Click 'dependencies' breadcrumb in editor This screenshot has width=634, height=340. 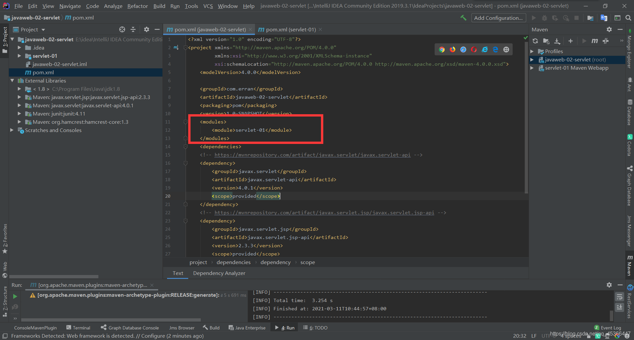[x=233, y=262]
